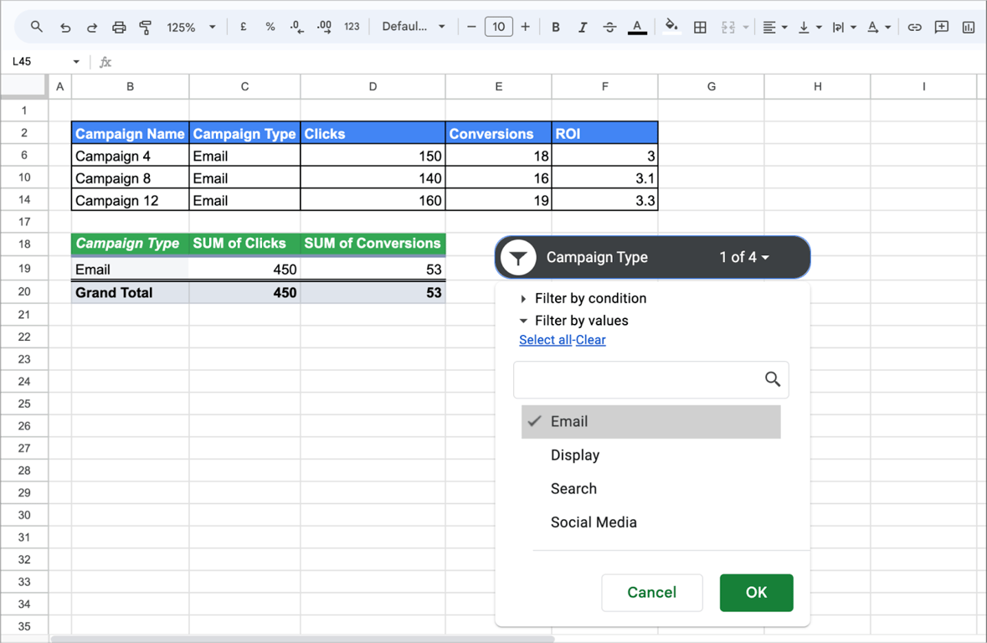Decrease font size with minus button

point(471,27)
